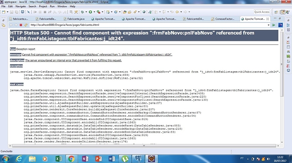This screenshot has height=163, width=292.
Task: Click the browser URL address field
Action: coord(148,25)
